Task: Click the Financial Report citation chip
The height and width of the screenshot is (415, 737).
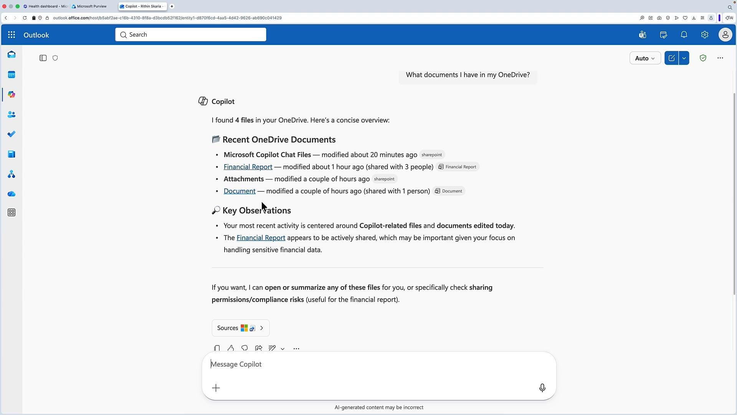Action: point(458,167)
